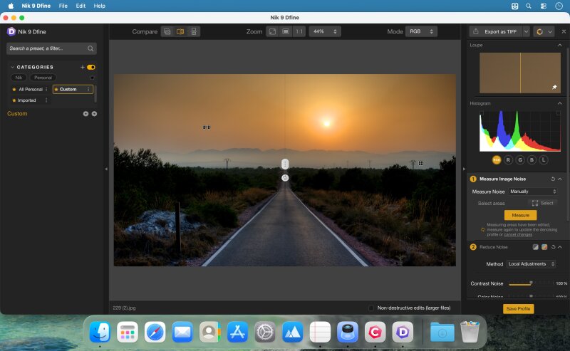Click the zoom fit-to-screen icon
Viewport: 570px width, 351px height.
click(x=272, y=31)
